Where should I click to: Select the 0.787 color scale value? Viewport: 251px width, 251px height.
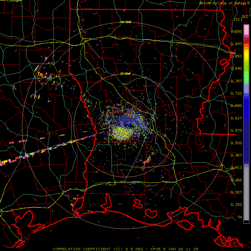236,81
